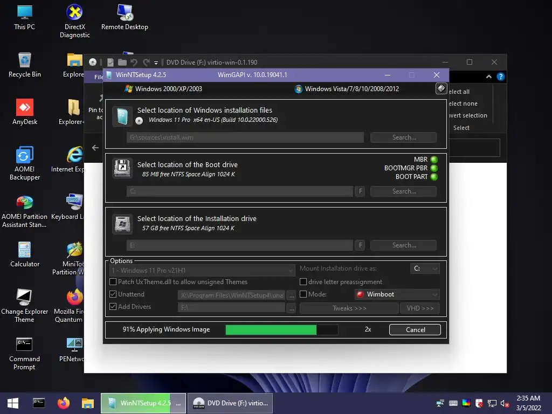Viewport: 552px width, 414px height.
Task: Click the Boot drive C: path field
Action: 240,191
